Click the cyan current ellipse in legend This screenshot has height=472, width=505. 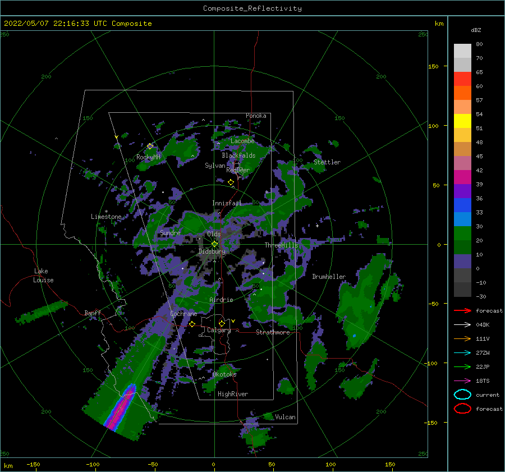pos(462,395)
